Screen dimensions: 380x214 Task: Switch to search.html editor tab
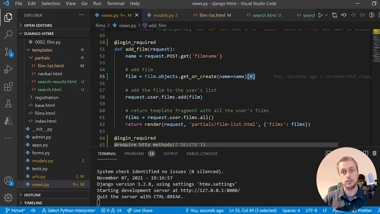pyautogui.click(x=265, y=15)
